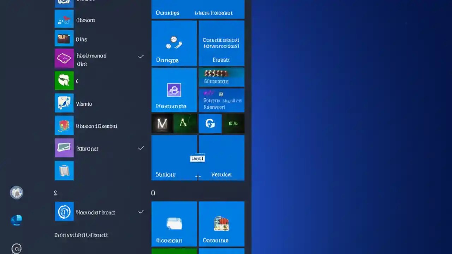Click the left tile group title at the top
452x254 pixels.
click(167, 13)
